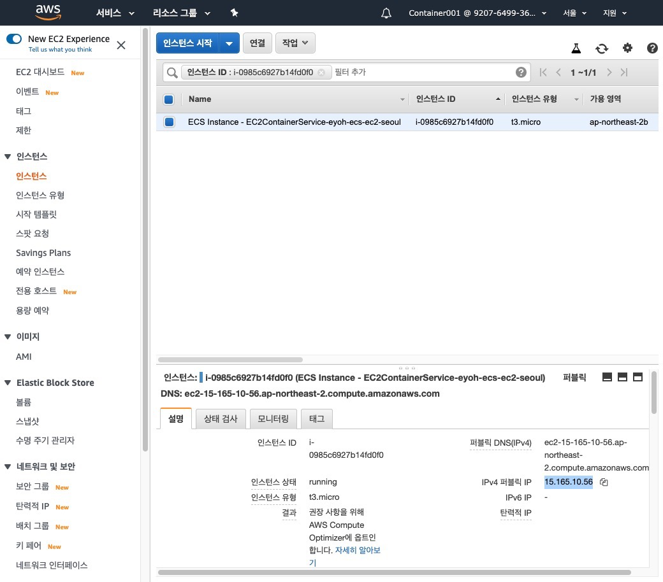Collapse the 인스턴스 sidebar section
This screenshot has height=582, width=663.
(8, 157)
